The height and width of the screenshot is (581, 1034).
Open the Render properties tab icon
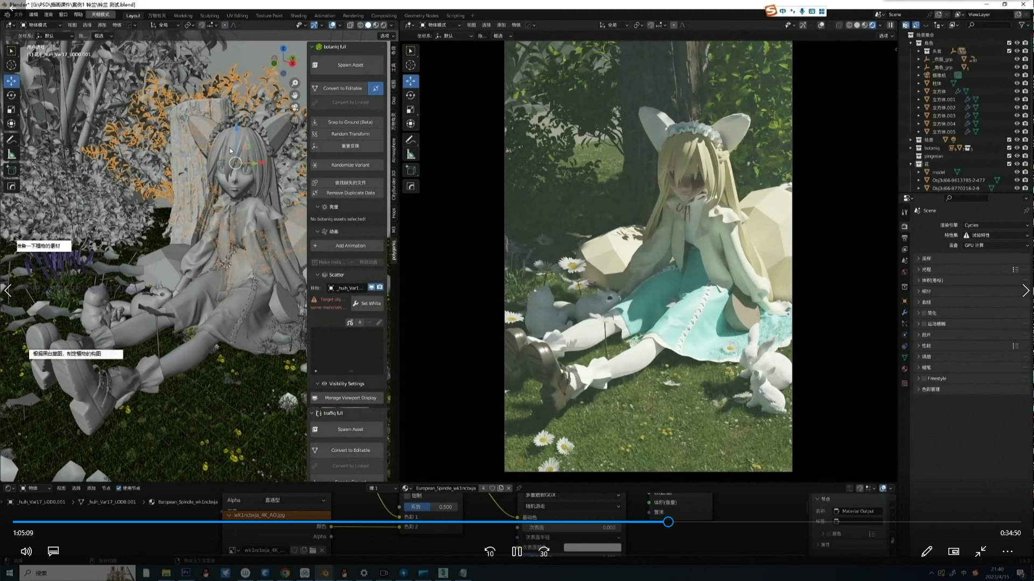[x=905, y=226]
